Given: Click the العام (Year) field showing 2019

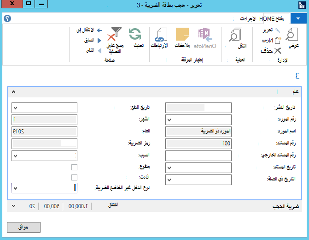Looking at the screenshot, I should coord(44,132).
